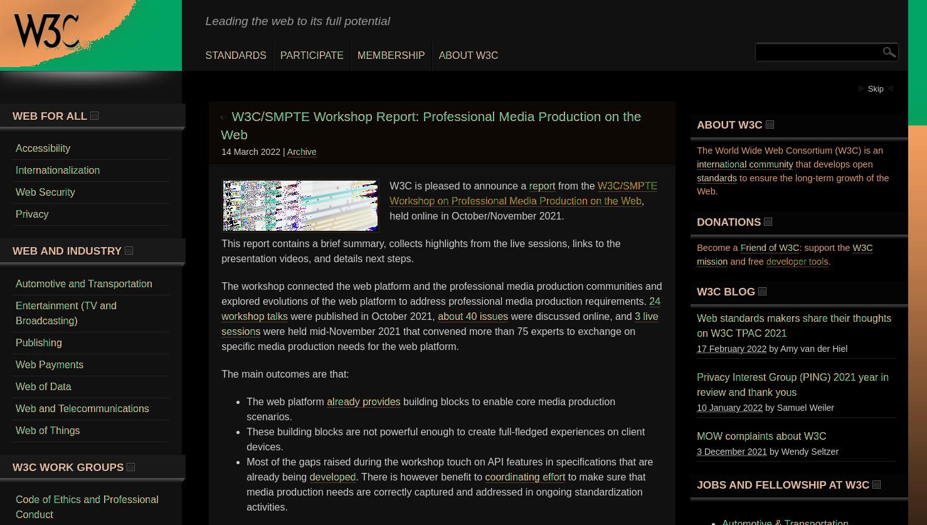Open the About W3C menu
The image size is (927, 525).
coord(469,56)
